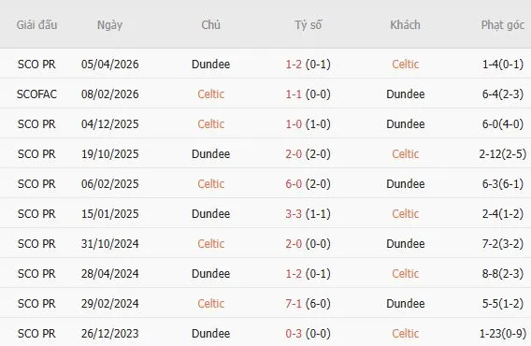
Task: Open Dundee link in 05/04/2026 row
Action: click(x=210, y=64)
